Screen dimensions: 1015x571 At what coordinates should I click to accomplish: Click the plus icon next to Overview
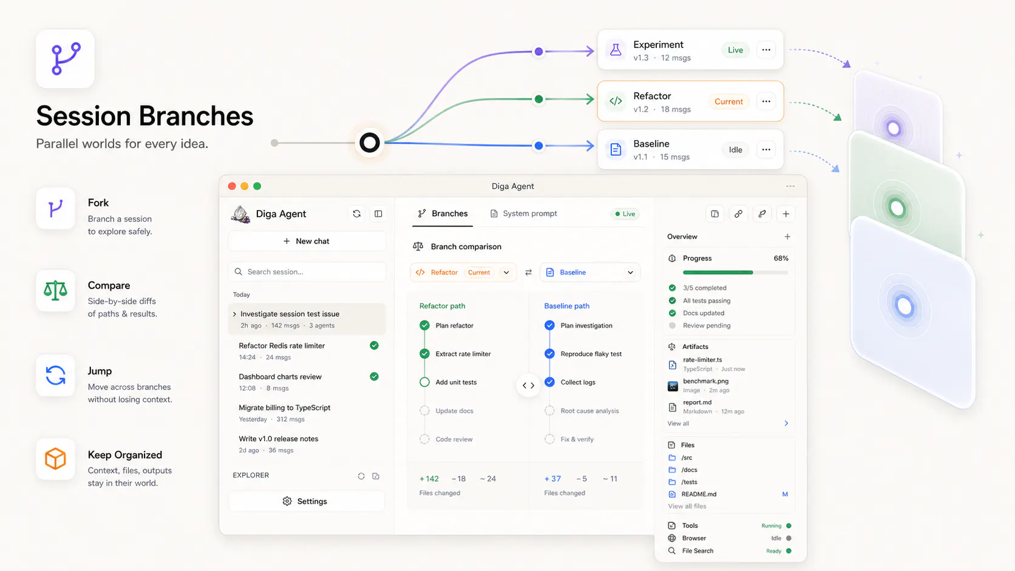(787, 237)
